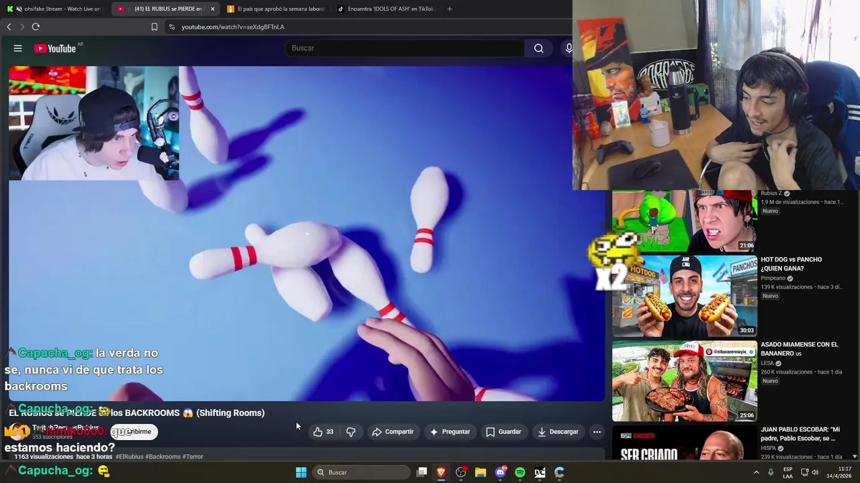Click the YouTube search magnifier button
The width and height of the screenshot is (860, 483).
(x=538, y=48)
